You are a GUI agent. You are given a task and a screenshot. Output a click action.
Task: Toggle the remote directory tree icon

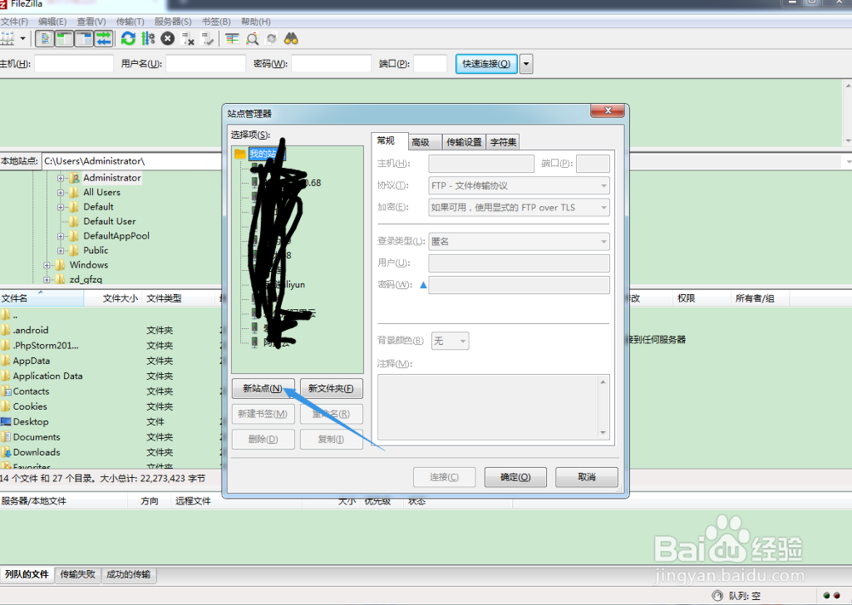click(83, 38)
